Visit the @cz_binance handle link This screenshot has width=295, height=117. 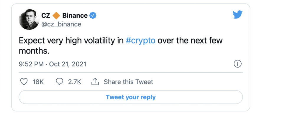coord(61,24)
